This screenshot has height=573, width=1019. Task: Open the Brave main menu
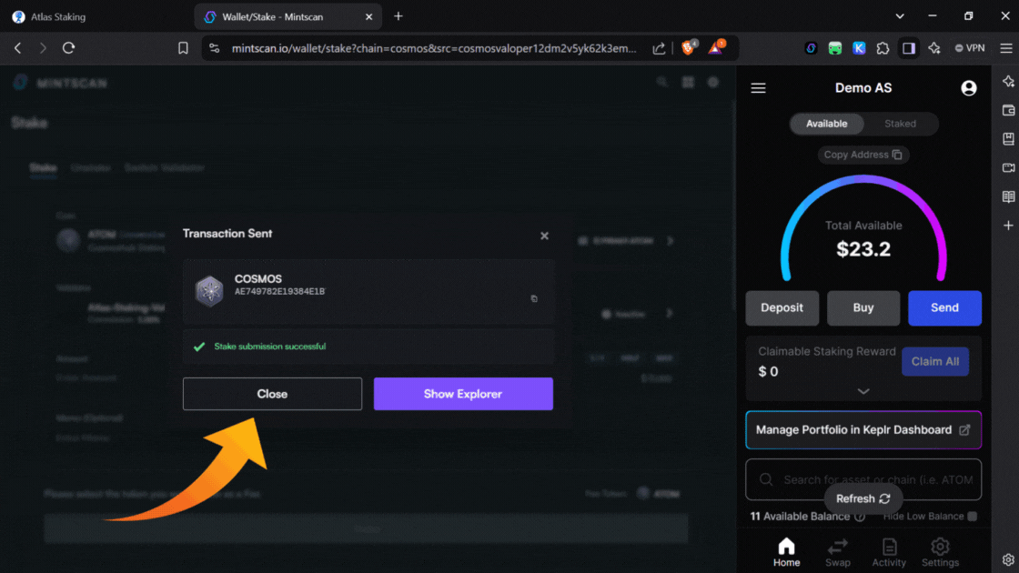(x=1005, y=48)
